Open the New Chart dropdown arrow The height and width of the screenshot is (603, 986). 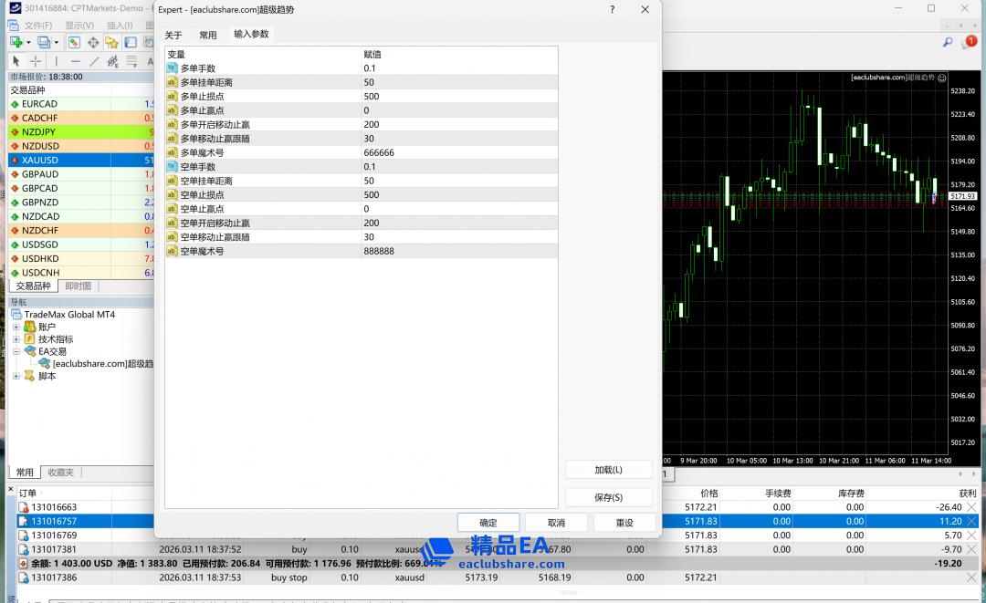[x=28, y=42]
